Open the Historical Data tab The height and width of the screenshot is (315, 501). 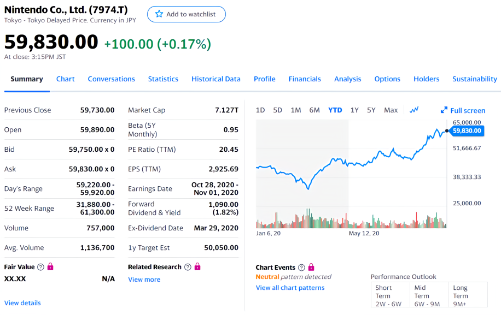pyautogui.click(x=216, y=79)
